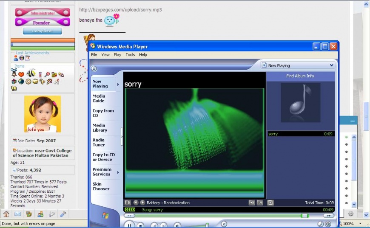Click the green seek slider handle

(x=305, y=216)
